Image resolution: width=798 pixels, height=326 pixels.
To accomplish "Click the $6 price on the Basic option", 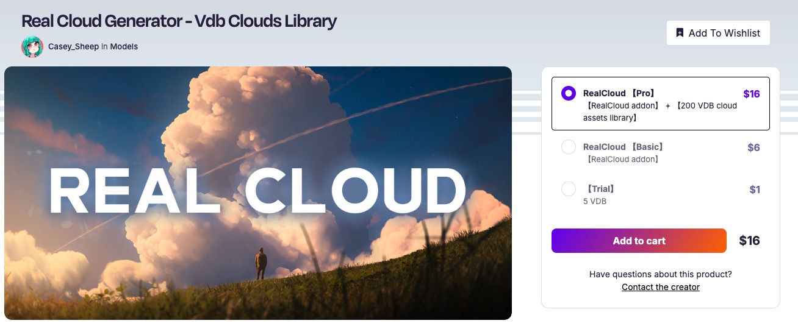I will pos(753,147).
